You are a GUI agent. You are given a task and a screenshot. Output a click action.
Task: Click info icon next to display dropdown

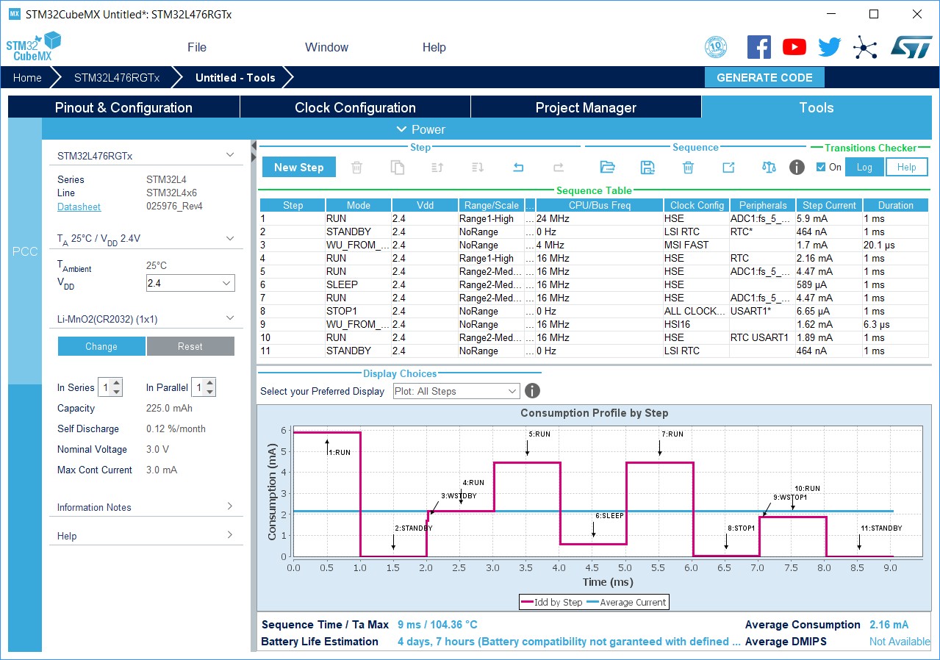(533, 391)
